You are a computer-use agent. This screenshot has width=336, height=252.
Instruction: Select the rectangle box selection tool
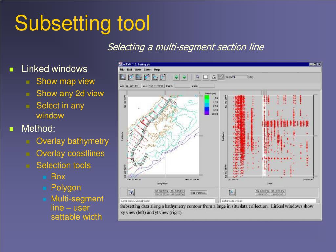pos(206,77)
